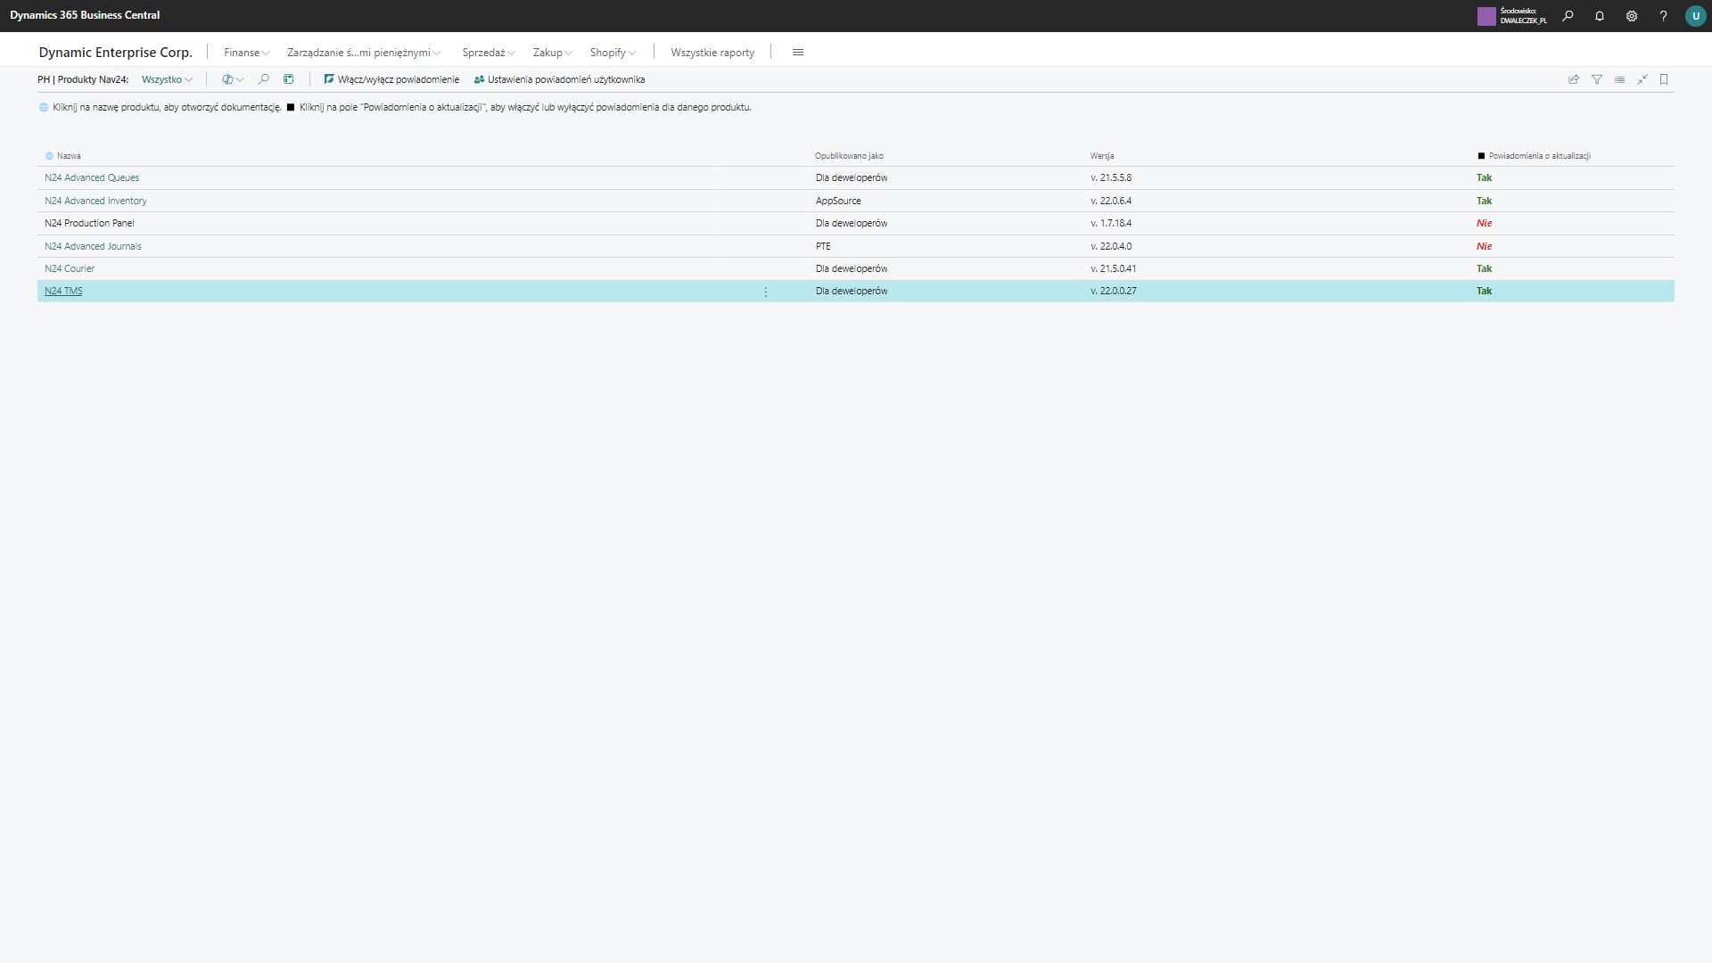The image size is (1712, 963).
Task: Open the Zakup menu dropdown
Action: click(551, 53)
